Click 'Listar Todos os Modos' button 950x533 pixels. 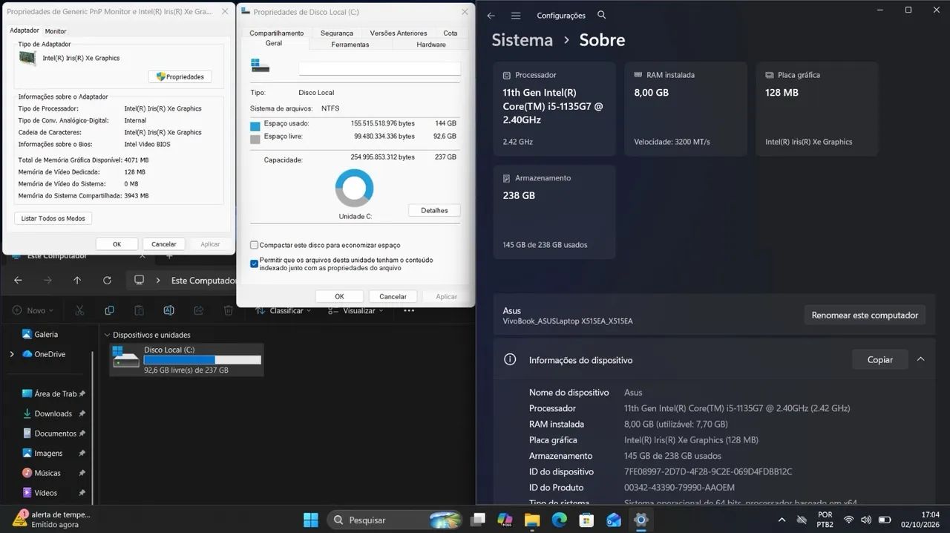(x=53, y=218)
